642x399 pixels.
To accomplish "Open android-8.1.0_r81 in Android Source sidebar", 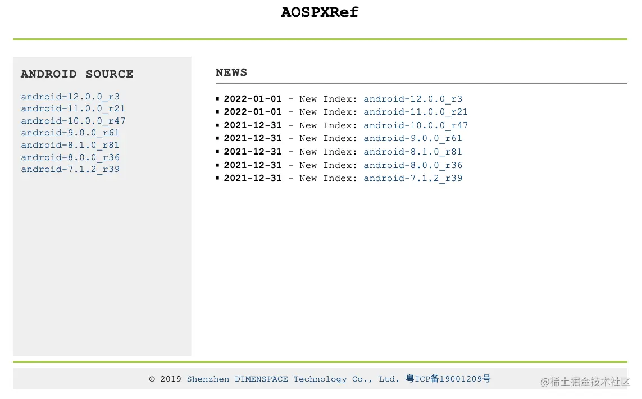I will [x=70, y=145].
